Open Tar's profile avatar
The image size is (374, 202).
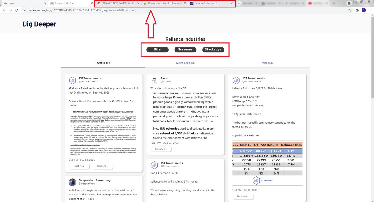pos(154,81)
